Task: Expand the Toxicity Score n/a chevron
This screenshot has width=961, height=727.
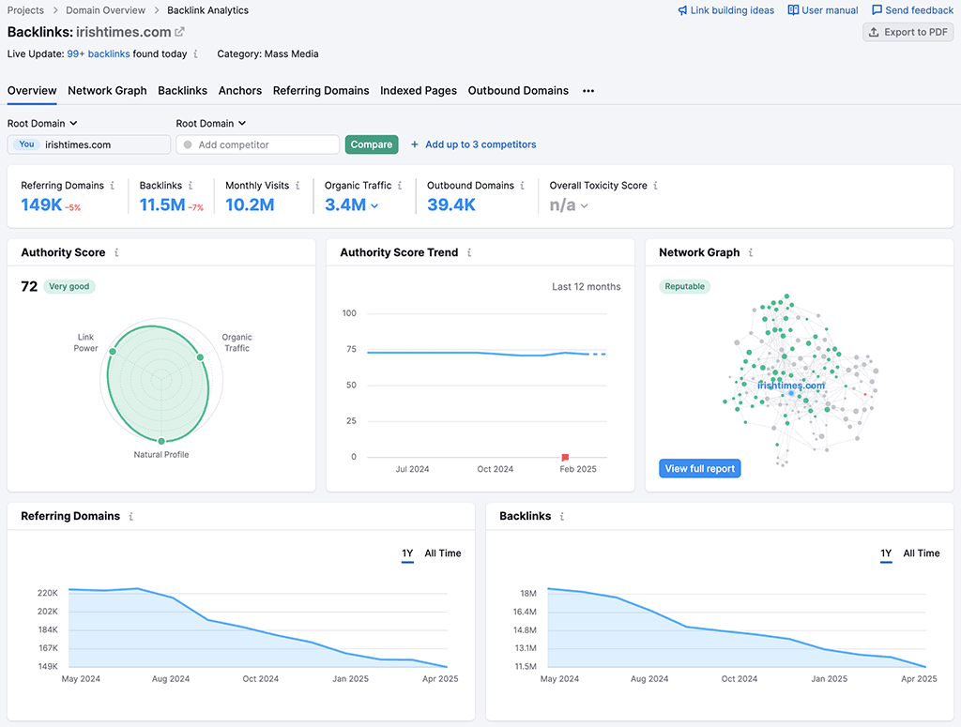Action: click(584, 205)
